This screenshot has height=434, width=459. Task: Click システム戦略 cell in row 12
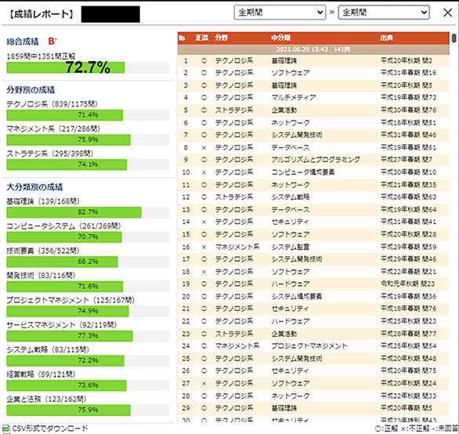(x=291, y=197)
